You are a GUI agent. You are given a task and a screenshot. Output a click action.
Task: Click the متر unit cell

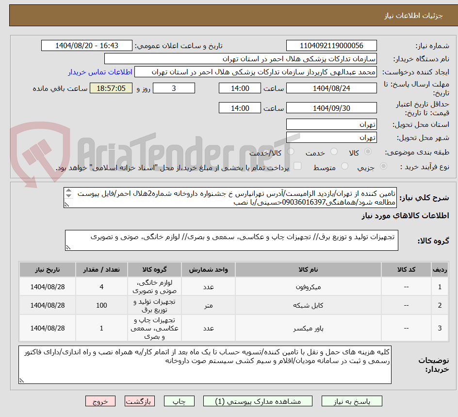pos(208,305)
